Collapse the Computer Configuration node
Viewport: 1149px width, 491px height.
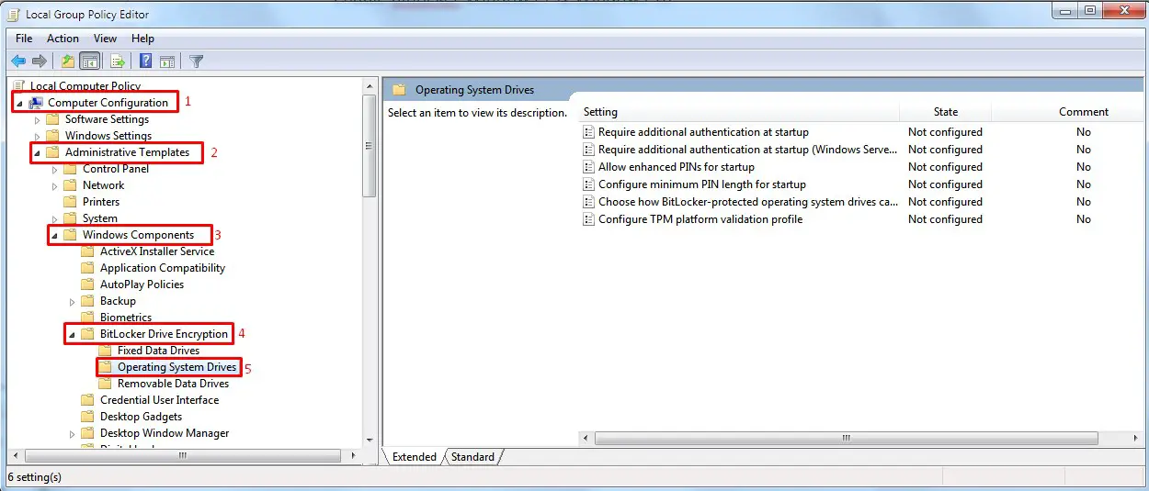pos(20,104)
